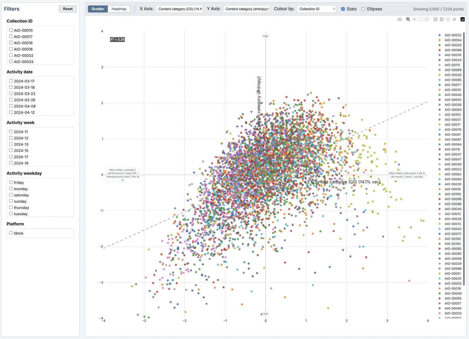Toggle legend entry AIO-00085
Image resolution: width=469 pixels, height=339 pixels.
tap(450, 249)
